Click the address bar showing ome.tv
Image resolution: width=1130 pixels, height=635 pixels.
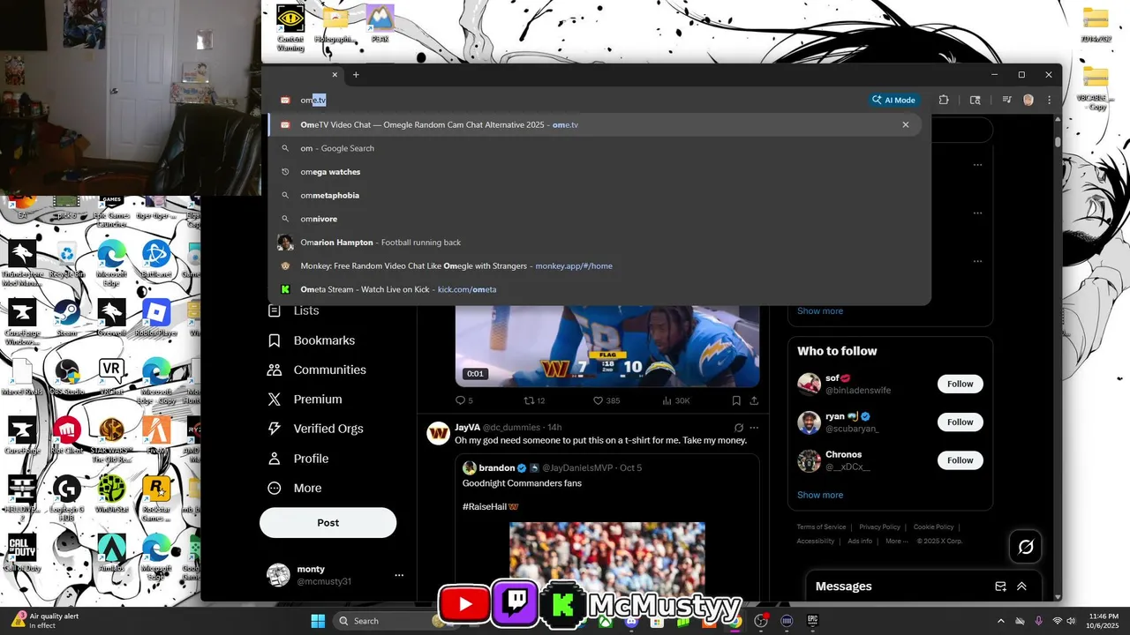[x=565, y=100]
